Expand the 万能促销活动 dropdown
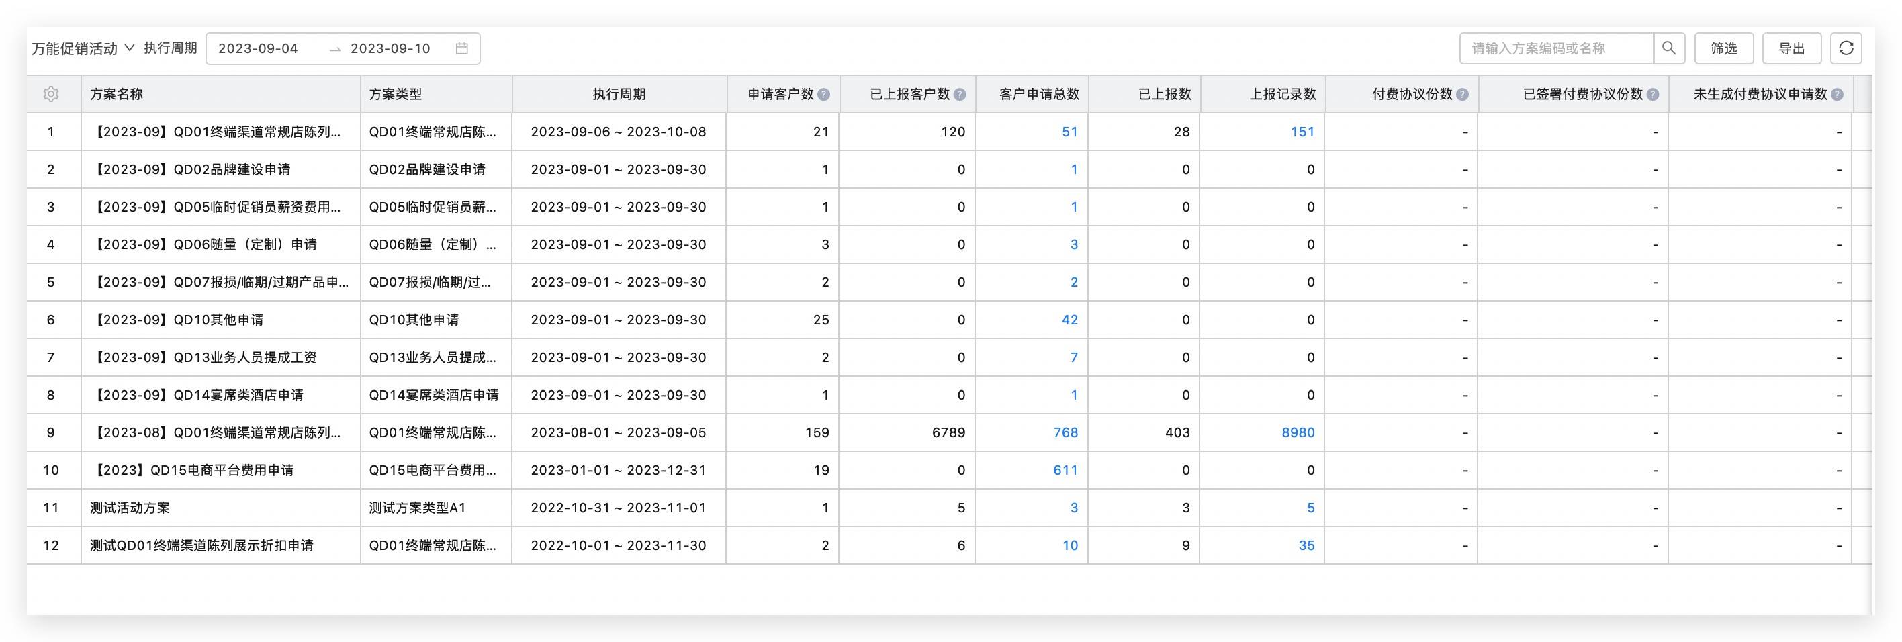The width and height of the screenshot is (1902, 642). click(x=83, y=48)
